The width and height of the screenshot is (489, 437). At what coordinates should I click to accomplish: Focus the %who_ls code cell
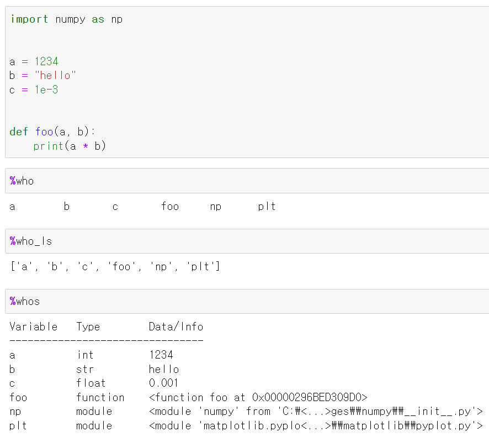[247, 241]
